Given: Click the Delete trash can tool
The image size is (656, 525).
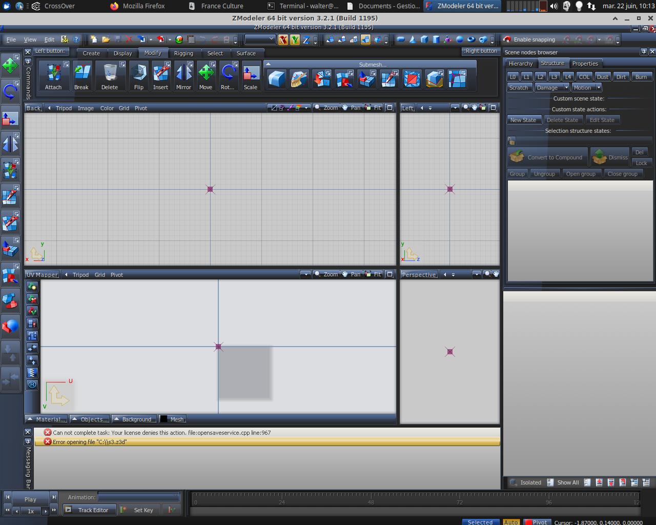Looking at the screenshot, I should (x=110, y=76).
